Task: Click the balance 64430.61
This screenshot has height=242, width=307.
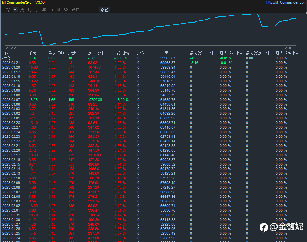Action: (168, 105)
